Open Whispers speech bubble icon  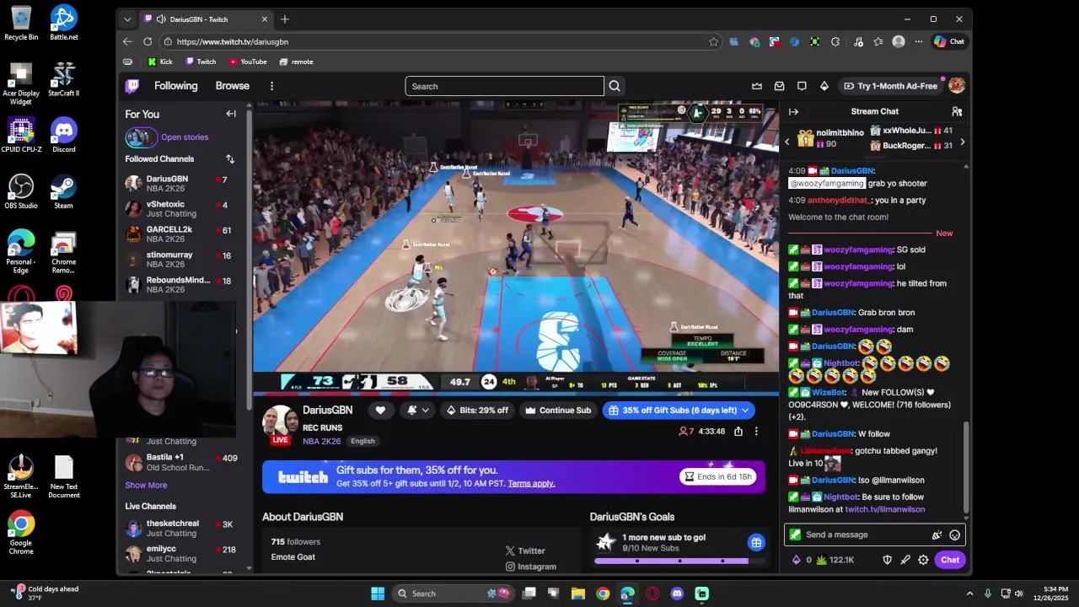(802, 86)
